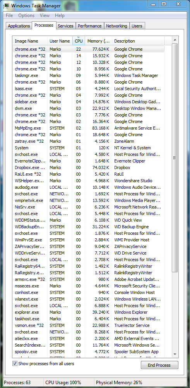Select the ZAPrivacyService process row
190x388 pixels.
[88, 246]
